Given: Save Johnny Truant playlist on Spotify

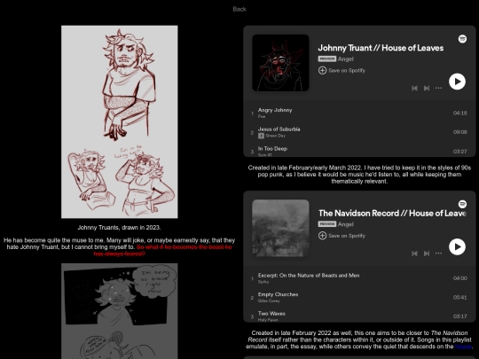Looking at the screenshot, I should [342, 71].
